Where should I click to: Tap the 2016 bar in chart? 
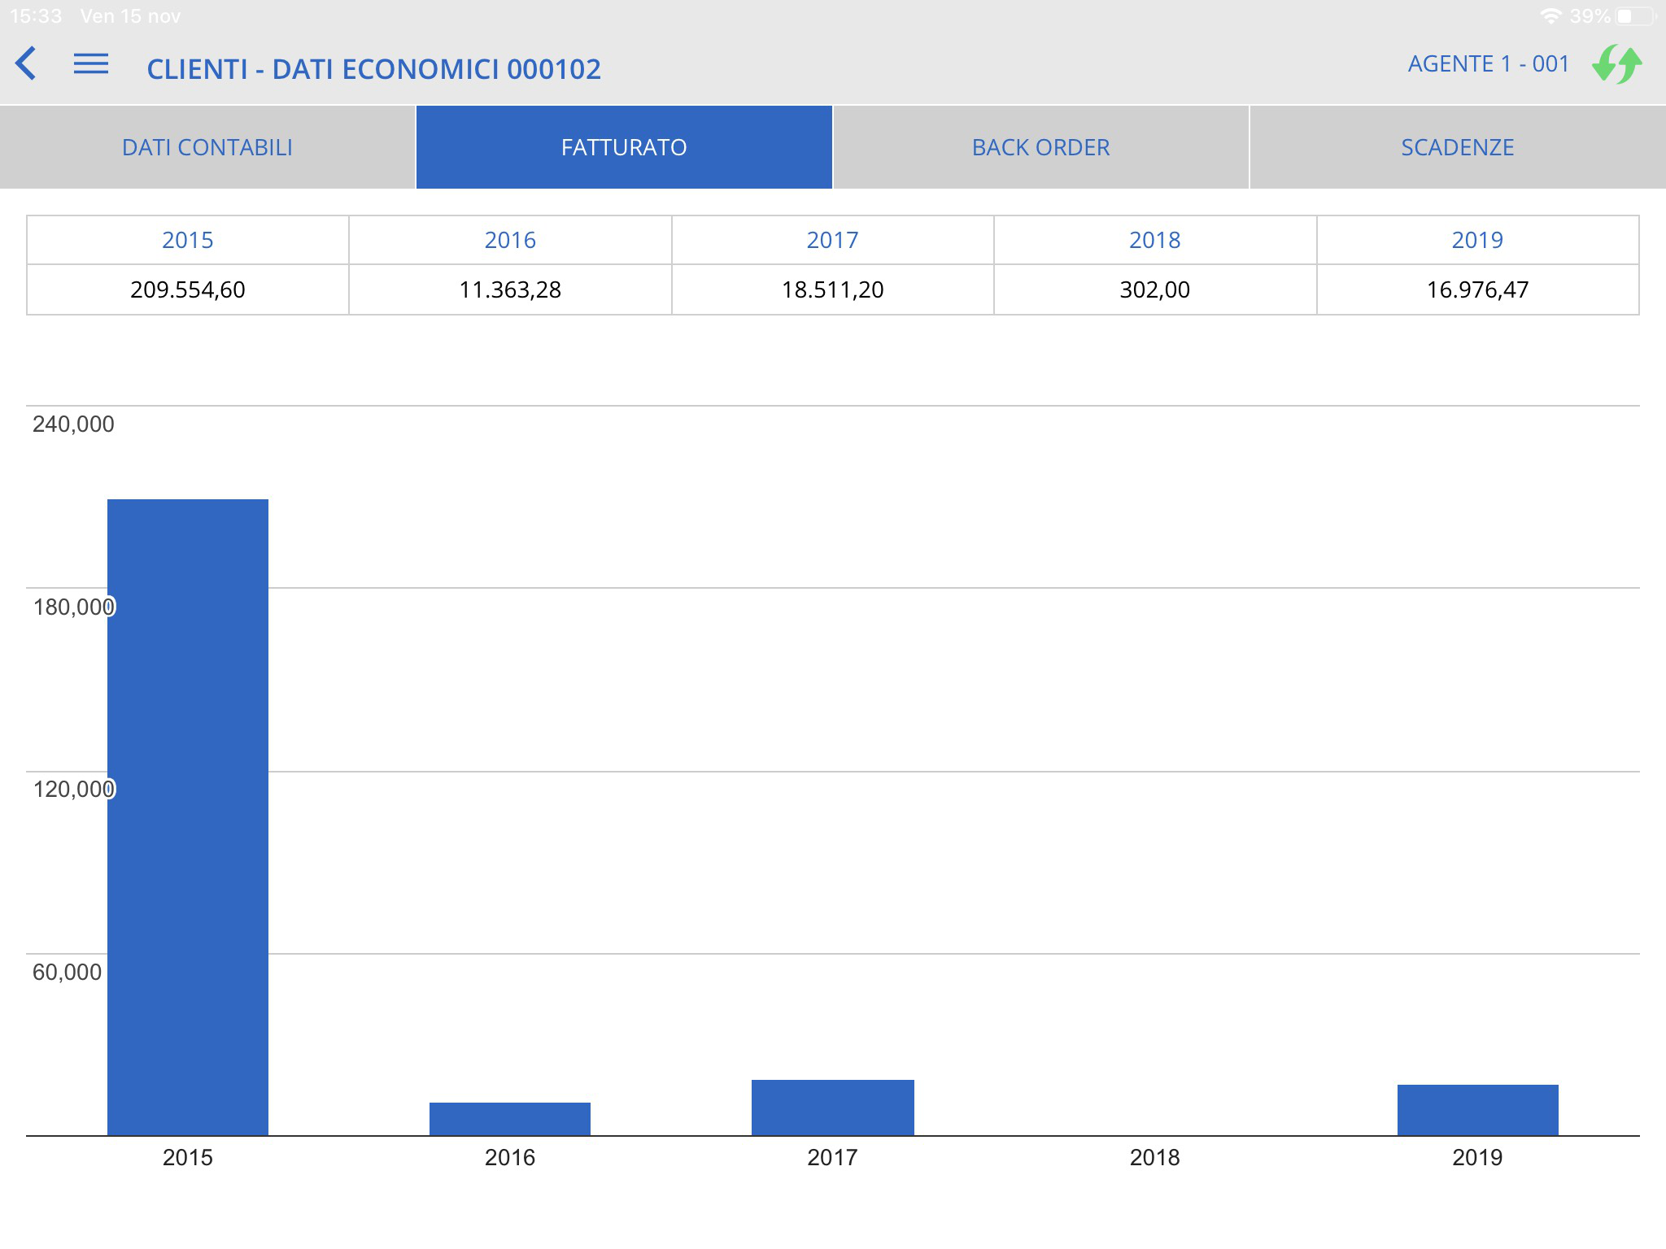pyautogui.click(x=510, y=1119)
